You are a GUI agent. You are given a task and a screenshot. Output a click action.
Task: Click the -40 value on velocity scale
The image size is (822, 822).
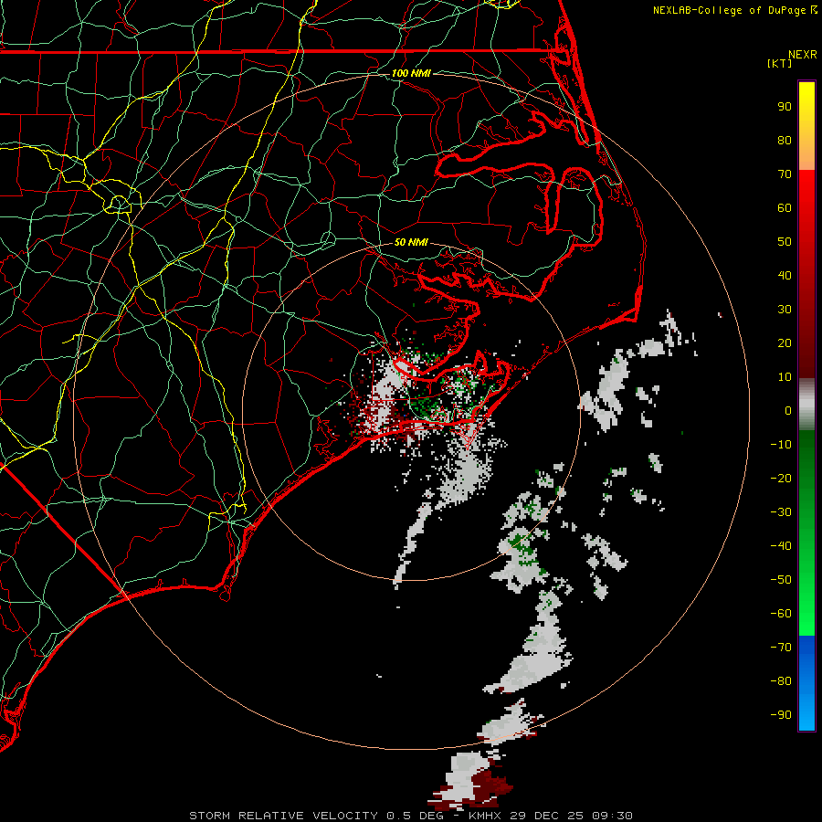781,546
